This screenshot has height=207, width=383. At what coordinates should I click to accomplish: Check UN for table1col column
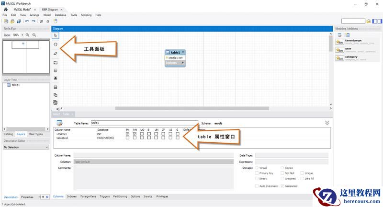(156, 138)
